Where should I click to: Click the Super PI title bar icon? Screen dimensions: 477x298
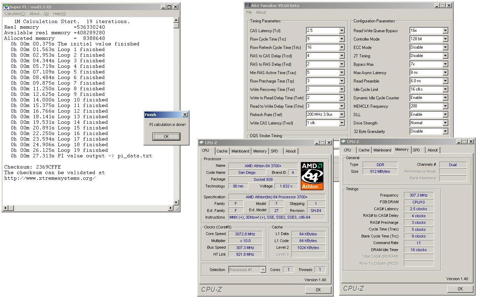6,7
